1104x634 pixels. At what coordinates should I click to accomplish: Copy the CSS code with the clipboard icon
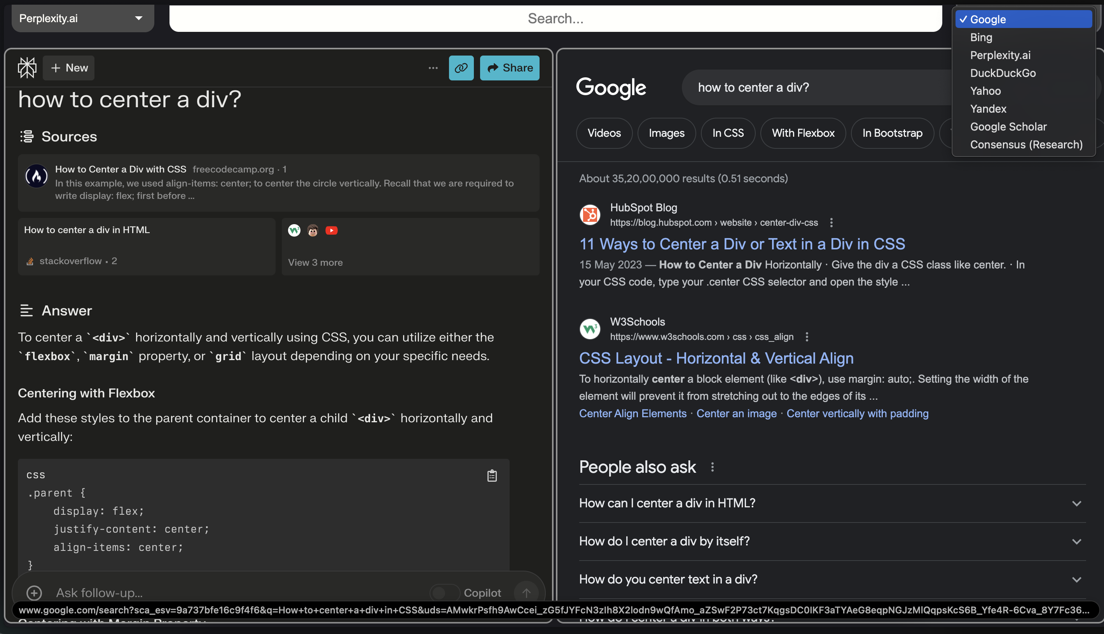[491, 475]
